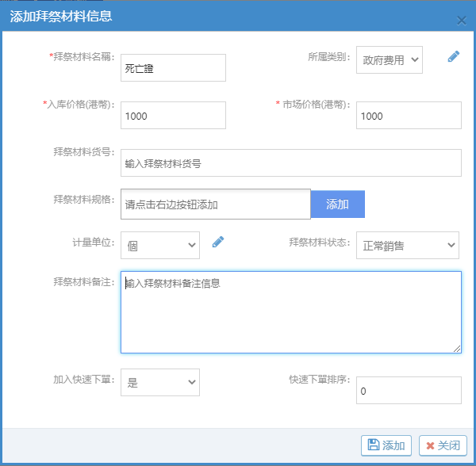Screen dimensions: 476x466
Task: Click the blue 添加 button beside 规格 field
Action: (x=337, y=204)
